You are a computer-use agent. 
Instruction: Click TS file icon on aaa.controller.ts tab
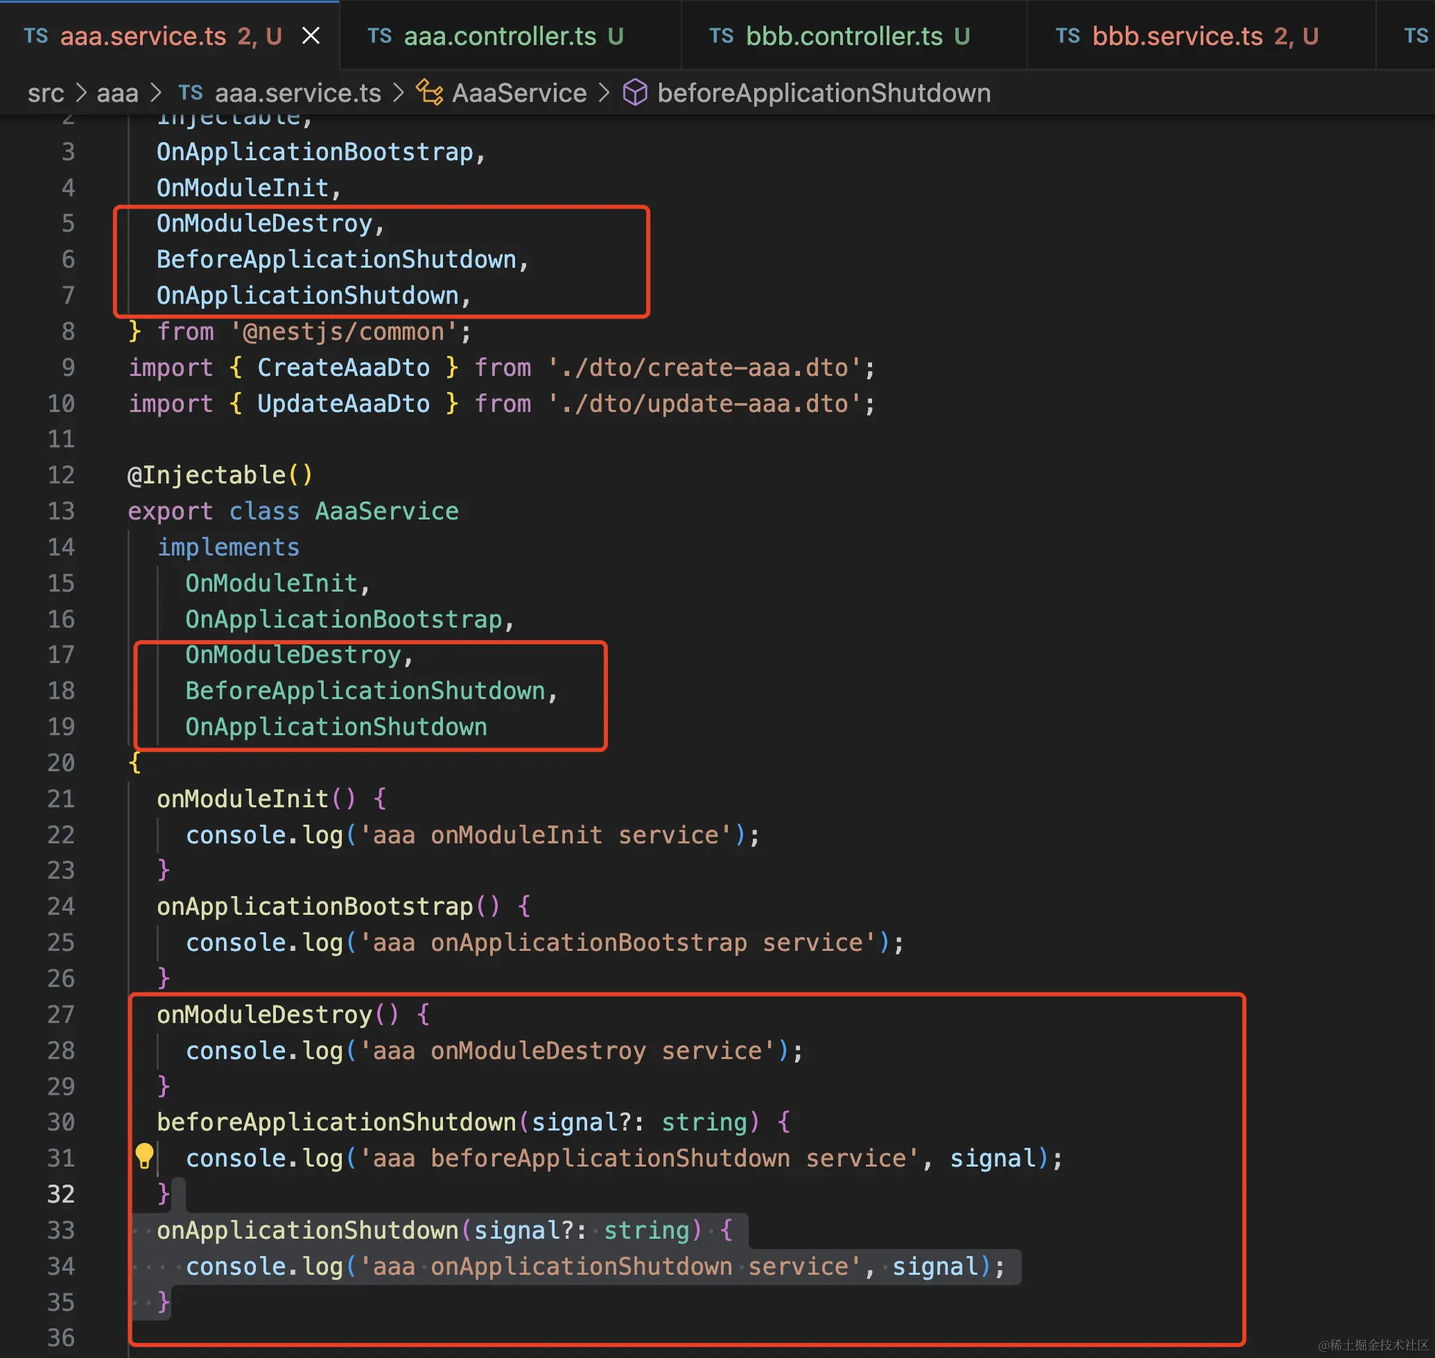click(x=379, y=35)
